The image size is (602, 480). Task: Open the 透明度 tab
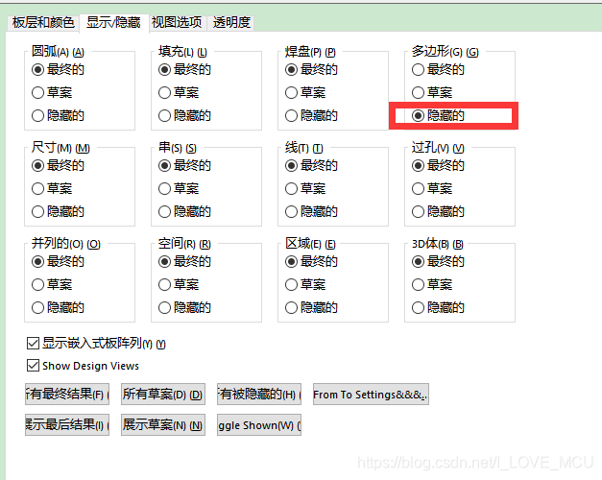click(x=231, y=22)
